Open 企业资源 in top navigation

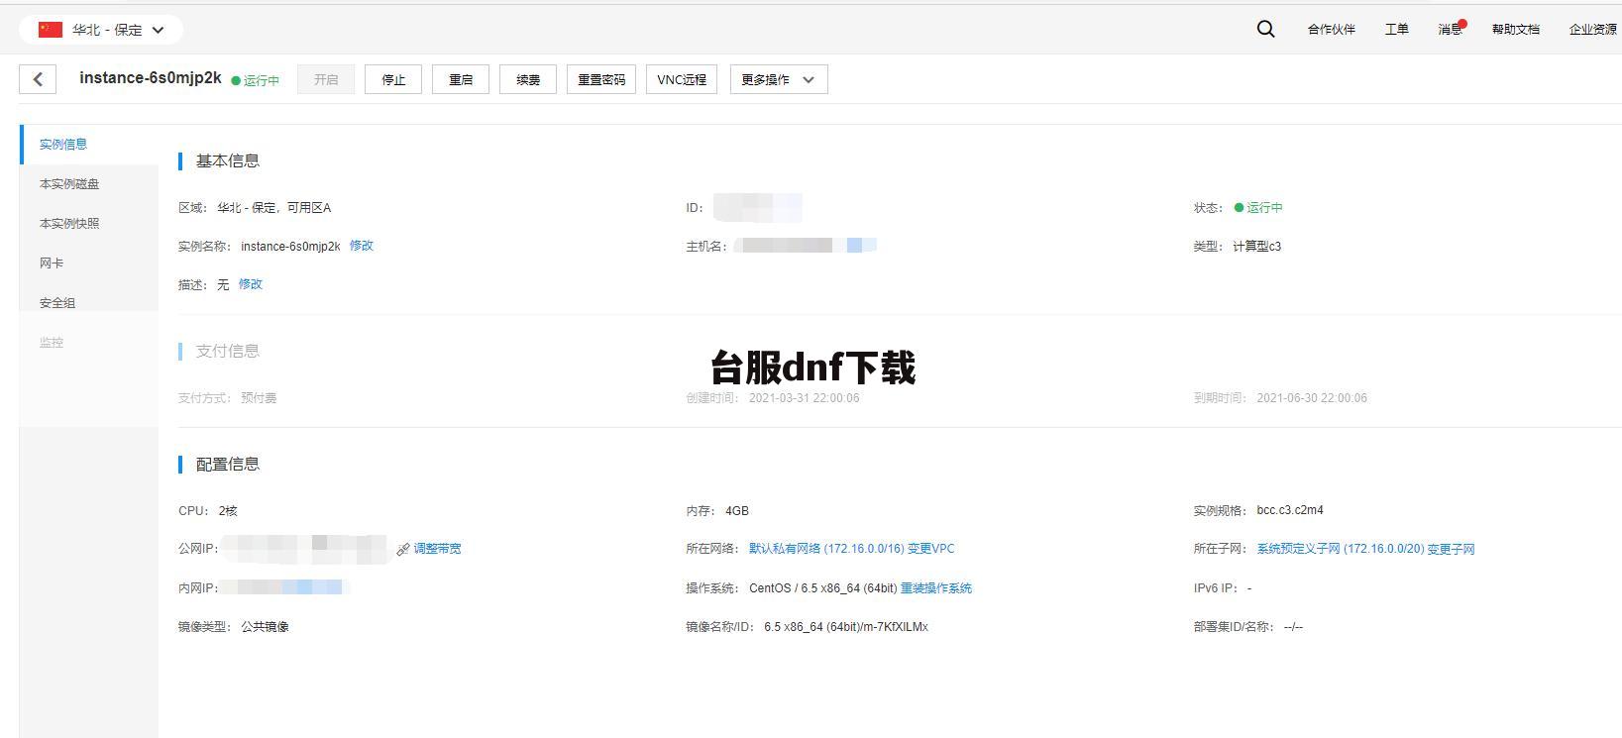(1592, 30)
